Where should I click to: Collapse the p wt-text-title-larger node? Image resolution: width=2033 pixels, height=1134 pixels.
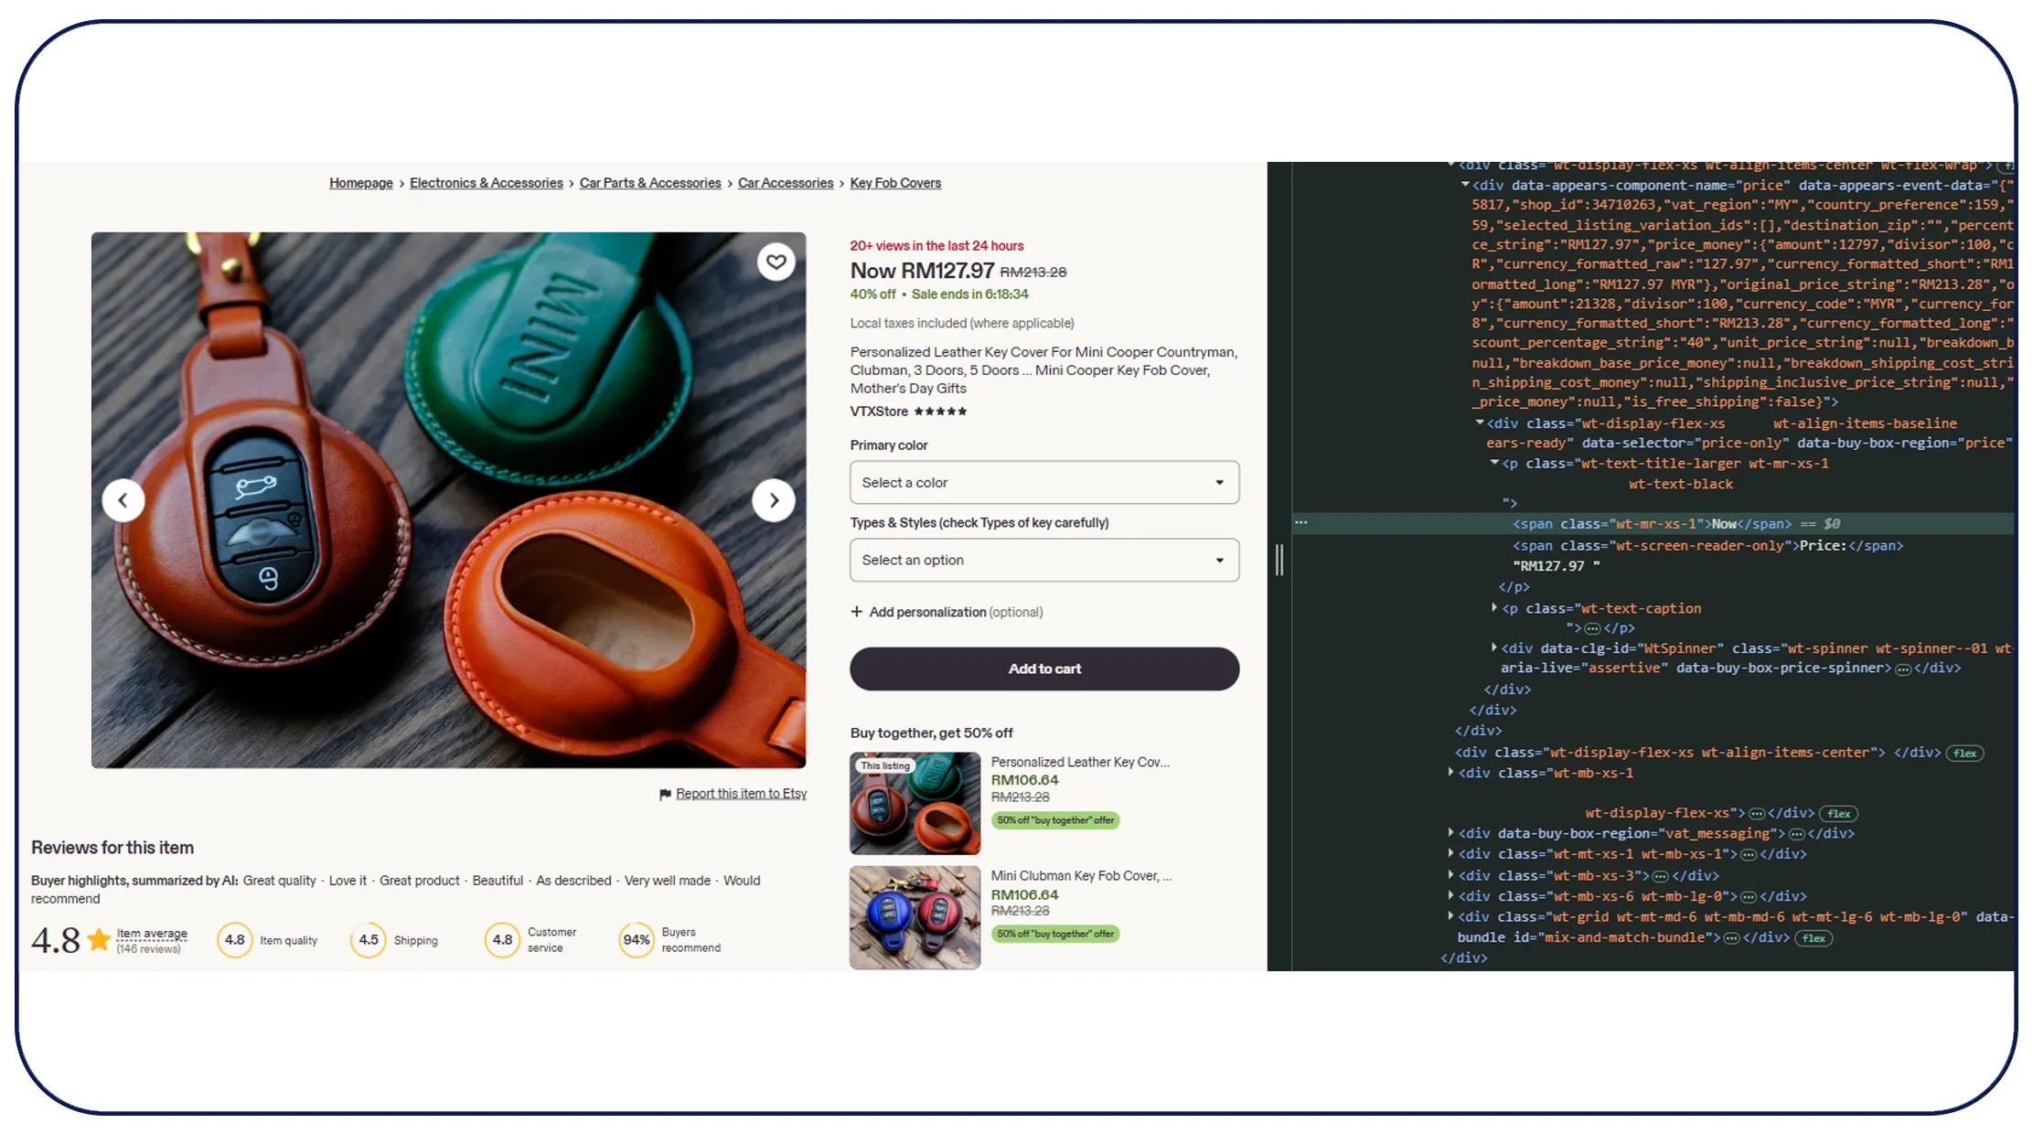click(1494, 463)
